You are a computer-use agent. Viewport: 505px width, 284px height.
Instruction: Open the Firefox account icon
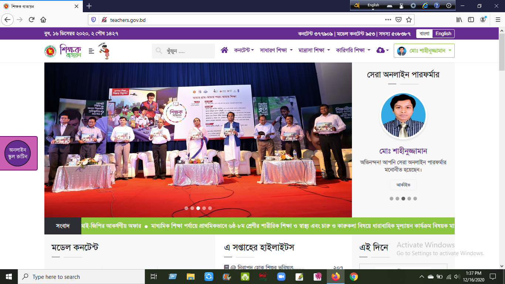pyautogui.click(x=483, y=20)
